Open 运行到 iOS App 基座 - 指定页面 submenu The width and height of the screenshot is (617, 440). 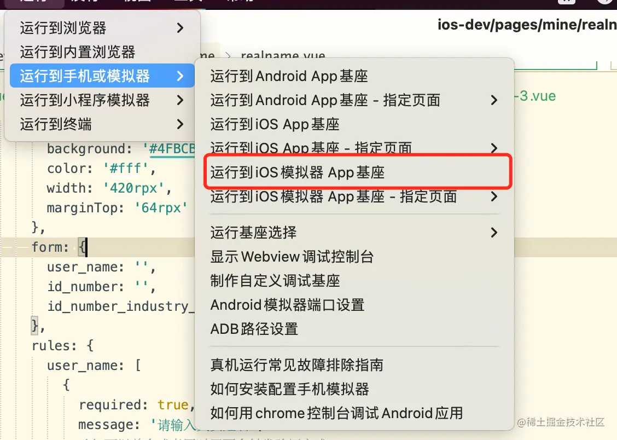pos(354,148)
